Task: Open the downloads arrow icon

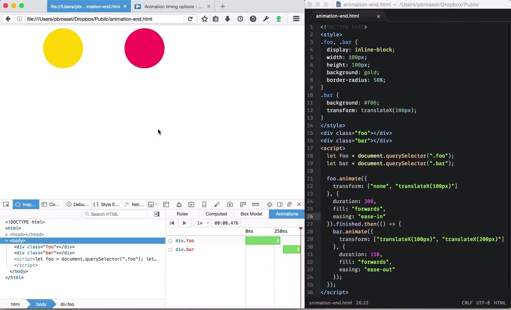Action: pos(228,19)
